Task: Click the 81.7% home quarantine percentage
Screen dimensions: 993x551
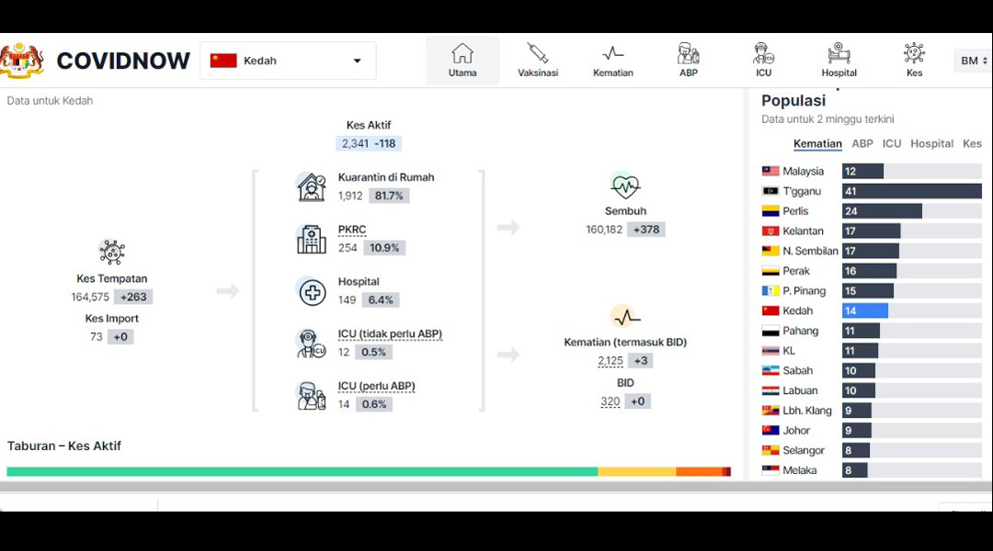Action: tap(389, 196)
